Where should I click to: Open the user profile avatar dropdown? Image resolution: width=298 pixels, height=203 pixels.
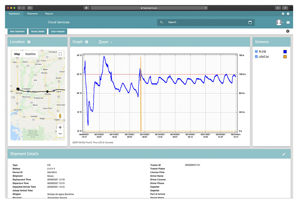279,22
